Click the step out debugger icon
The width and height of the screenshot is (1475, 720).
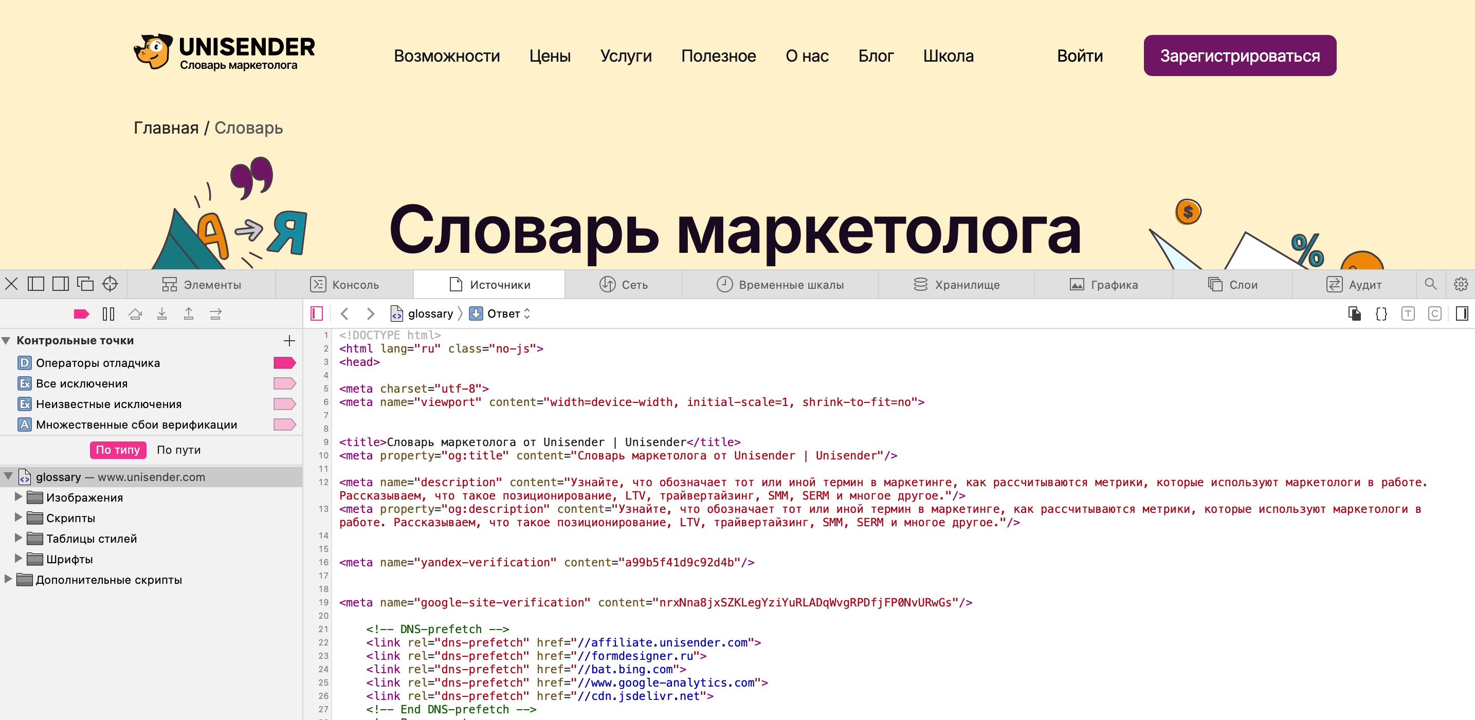[188, 313]
